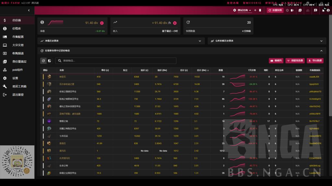Click the 拍摄快照 button

275,10
